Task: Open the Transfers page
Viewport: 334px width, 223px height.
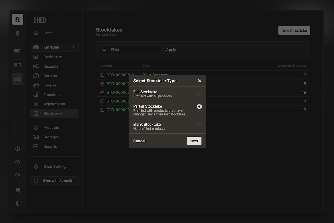Action: coord(51,95)
